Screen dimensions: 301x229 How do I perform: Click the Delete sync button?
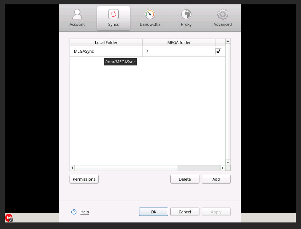coord(185,179)
